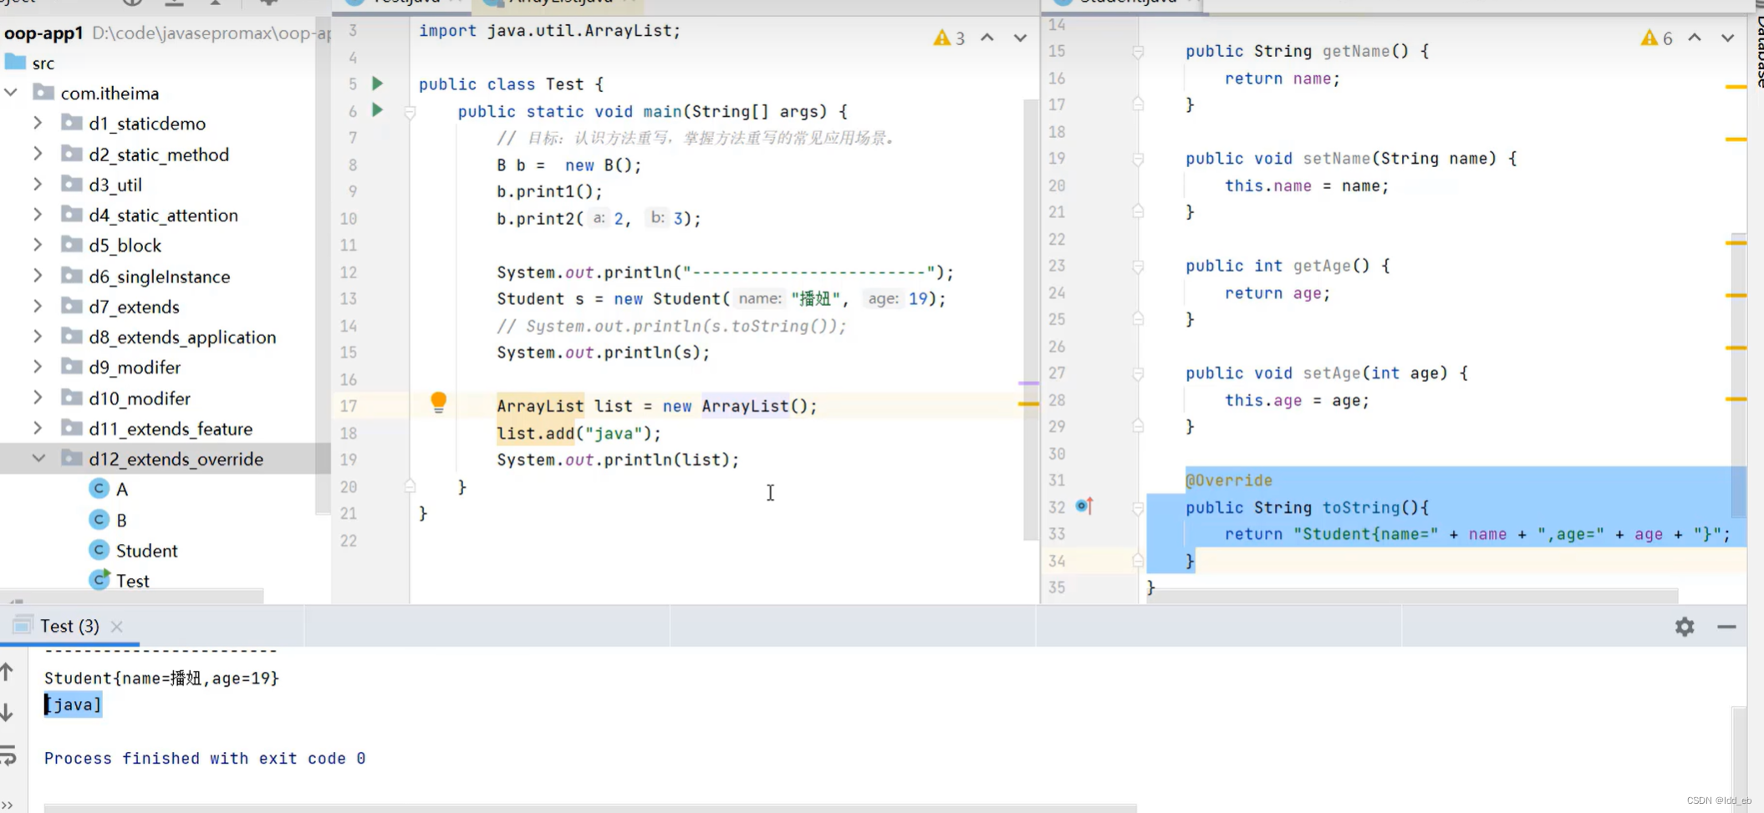Click the up arrow in the Run console toolbar
Image resolution: width=1764 pixels, height=813 pixels.
tap(8, 671)
